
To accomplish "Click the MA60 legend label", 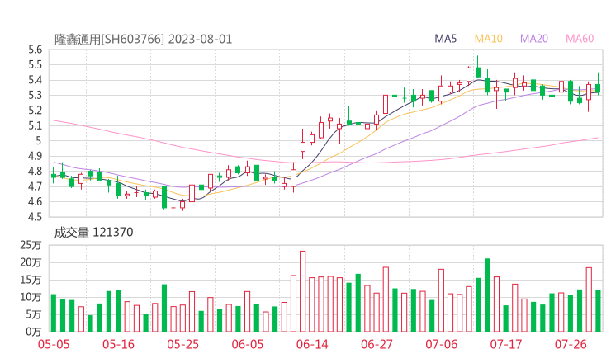I will coord(580,39).
